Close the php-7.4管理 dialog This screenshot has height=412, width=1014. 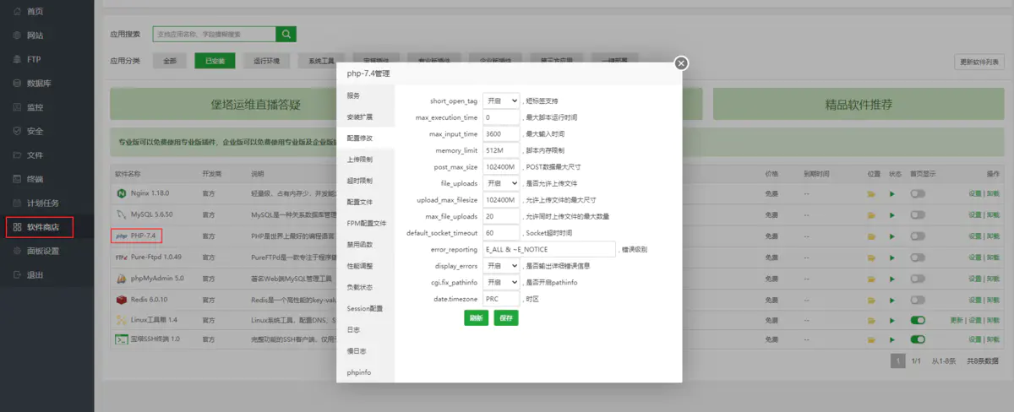681,63
